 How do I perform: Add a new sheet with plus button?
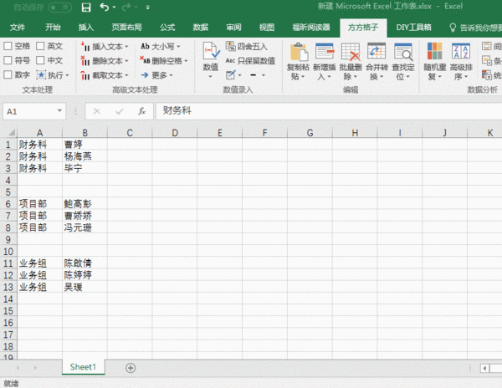[x=131, y=367]
